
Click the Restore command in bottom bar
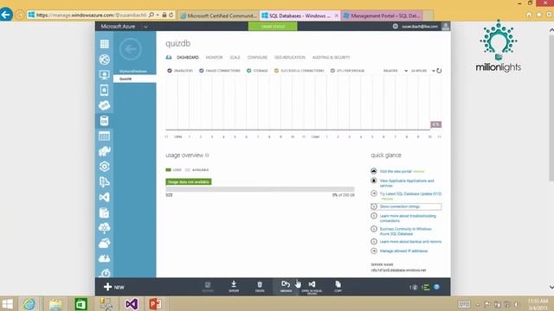click(208, 287)
